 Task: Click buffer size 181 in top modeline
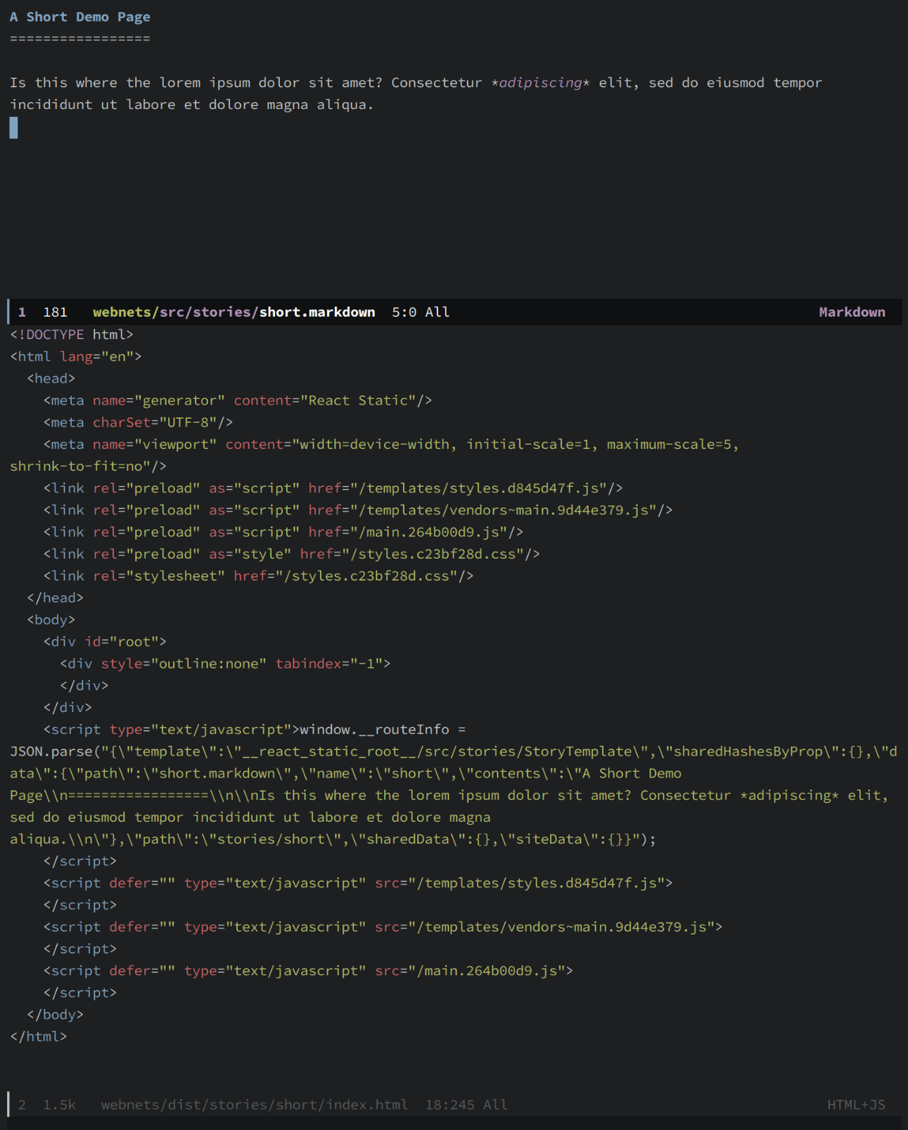(x=55, y=312)
